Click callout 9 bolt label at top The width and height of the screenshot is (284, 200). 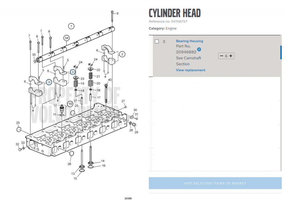(x=117, y=13)
